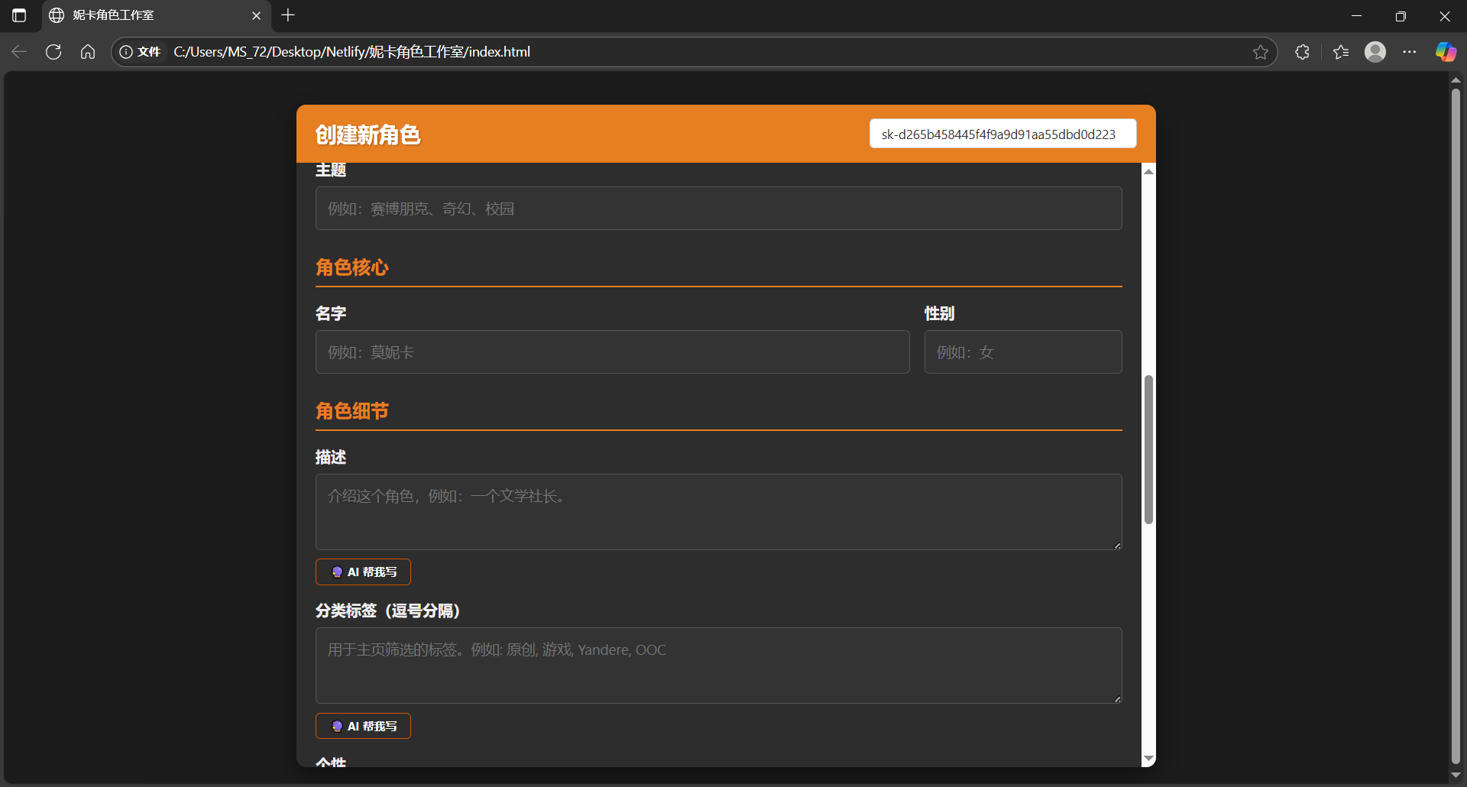Go back to previous page
Image resolution: width=1467 pixels, height=787 pixels.
click(x=19, y=52)
